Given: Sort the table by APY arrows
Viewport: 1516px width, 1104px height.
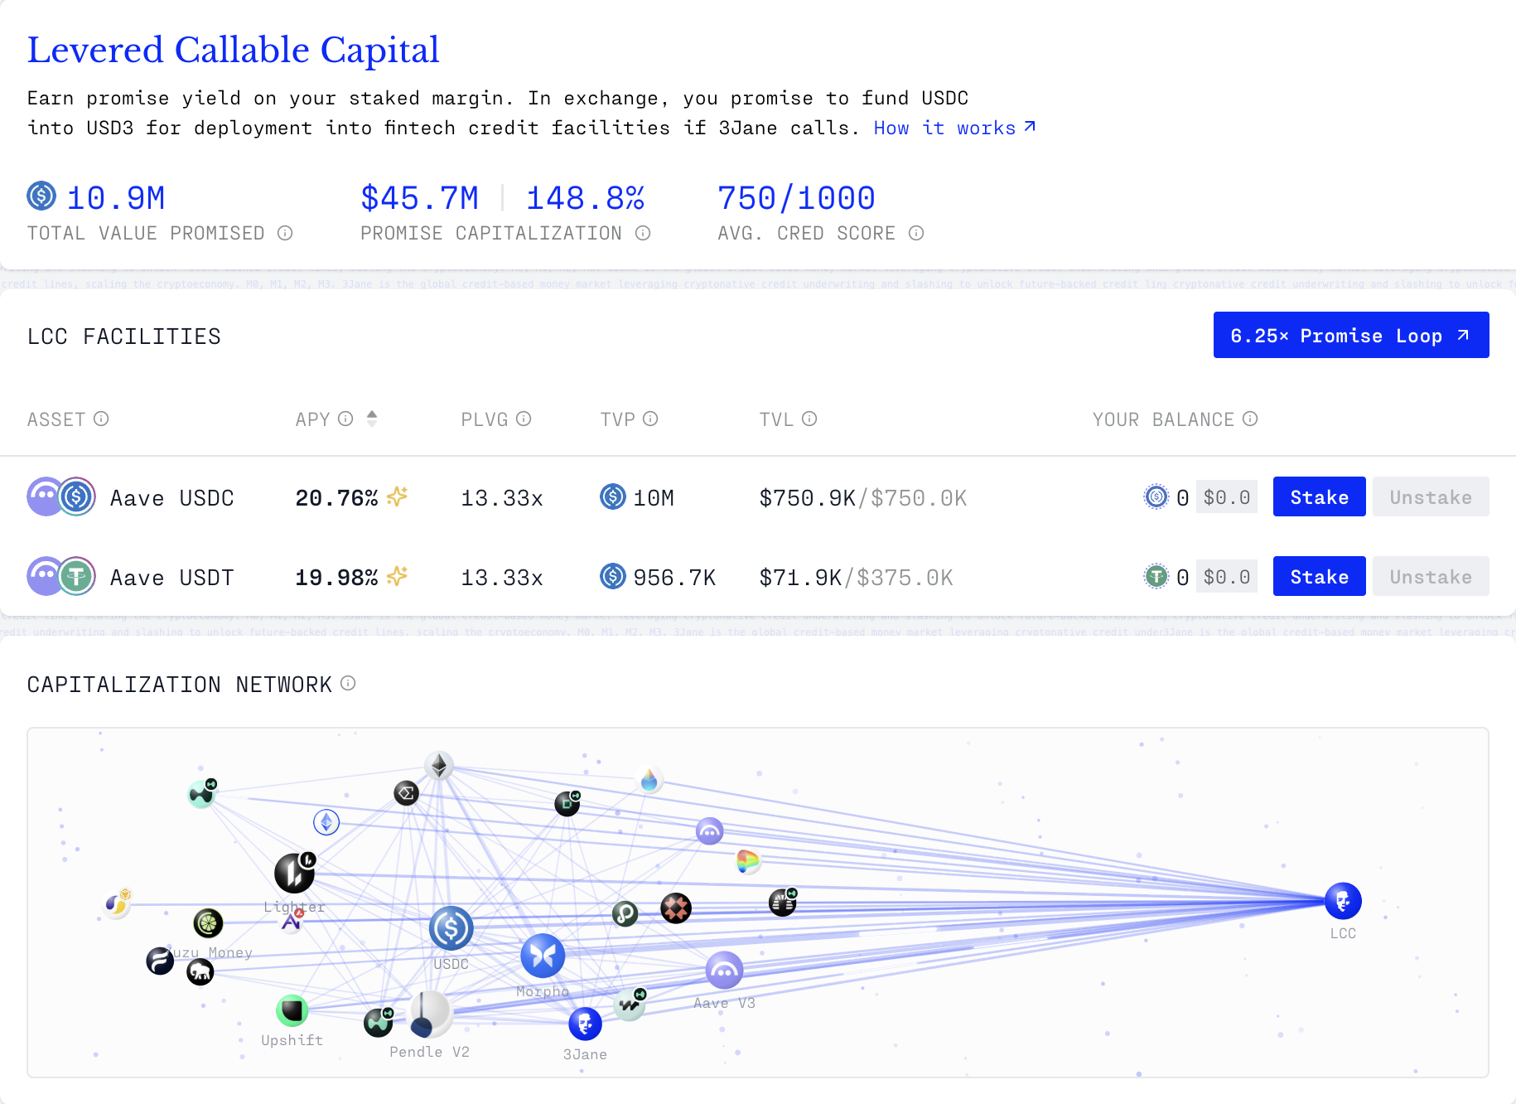Looking at the screenshot, I should point(372,419).
